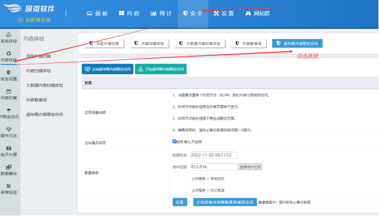The image size is (379, 216).
Task: Open 电子大屏 icon in sidebar
Action: (9, 148)
